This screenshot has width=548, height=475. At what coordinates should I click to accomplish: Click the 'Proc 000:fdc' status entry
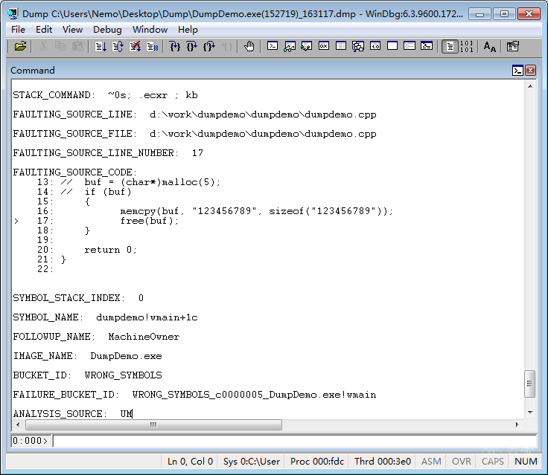click(317, 462)
